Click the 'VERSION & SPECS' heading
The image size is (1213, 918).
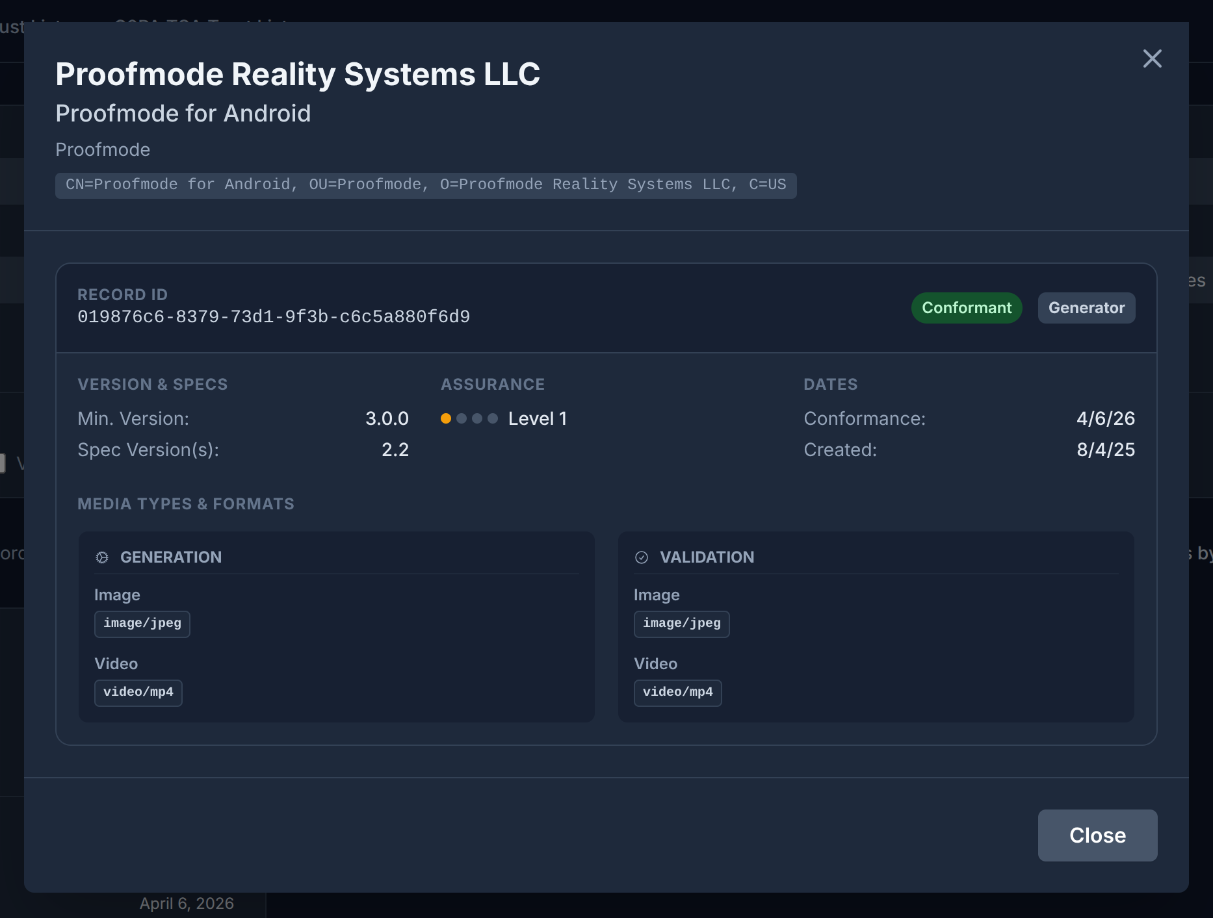point(153,385)
